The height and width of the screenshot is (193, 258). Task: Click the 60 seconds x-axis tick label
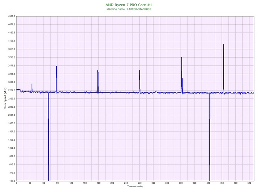pyautogui.click(x=44, y=183)
